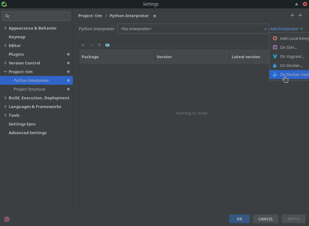Viewport: 309px width, 226px height.
Task: Click the Version column header
Action: tap(192, 57)
